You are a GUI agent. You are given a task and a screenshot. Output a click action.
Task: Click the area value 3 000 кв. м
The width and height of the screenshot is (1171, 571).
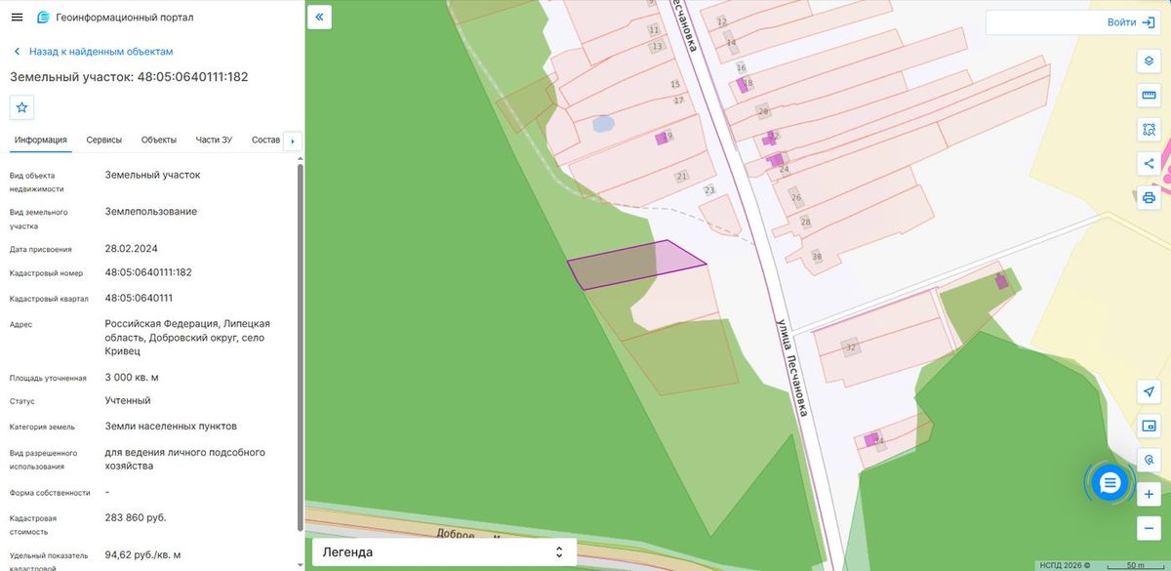(132, 377)
